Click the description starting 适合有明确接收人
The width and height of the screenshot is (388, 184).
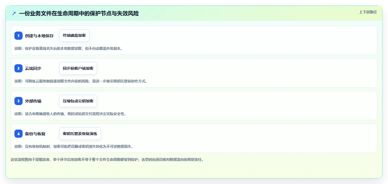point(70,114)
